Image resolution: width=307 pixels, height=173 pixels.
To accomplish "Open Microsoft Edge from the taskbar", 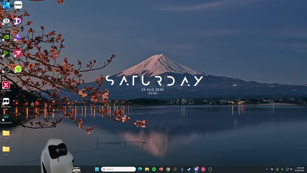I will tap(140, 169).
